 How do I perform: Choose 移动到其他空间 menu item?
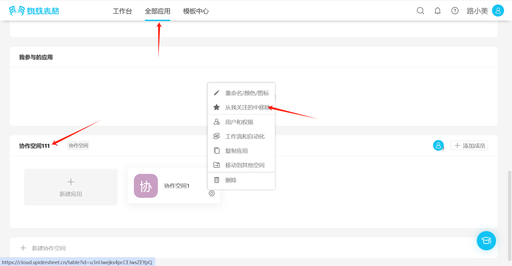coord(245,165)
